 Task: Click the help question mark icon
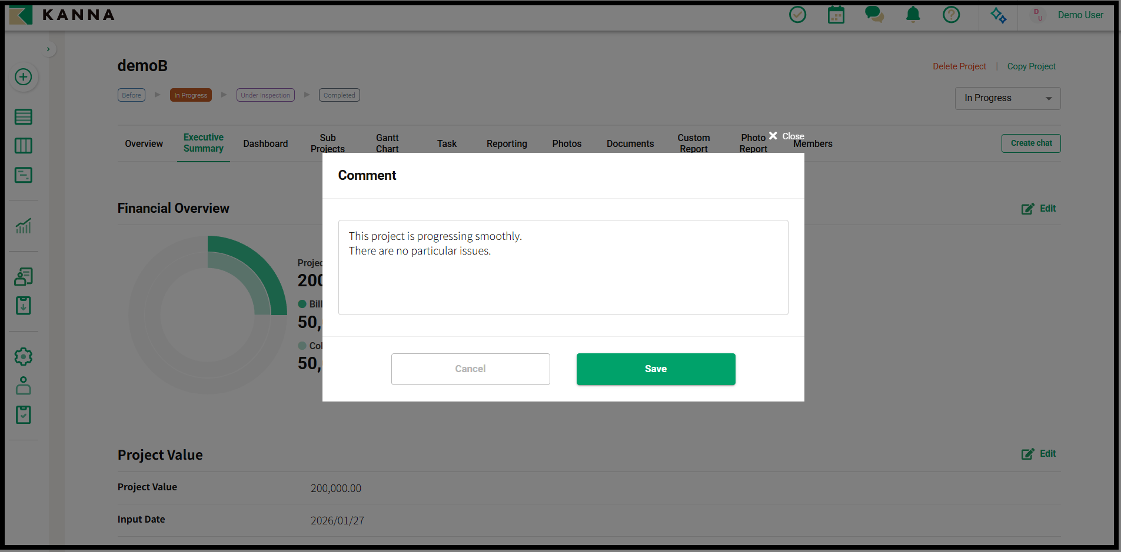coord(951,15)
